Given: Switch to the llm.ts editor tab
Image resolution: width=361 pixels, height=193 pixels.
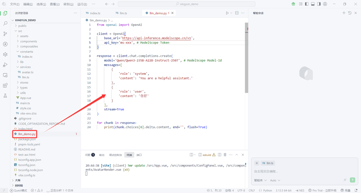Looking at the screenshot, I should point(124,13).
